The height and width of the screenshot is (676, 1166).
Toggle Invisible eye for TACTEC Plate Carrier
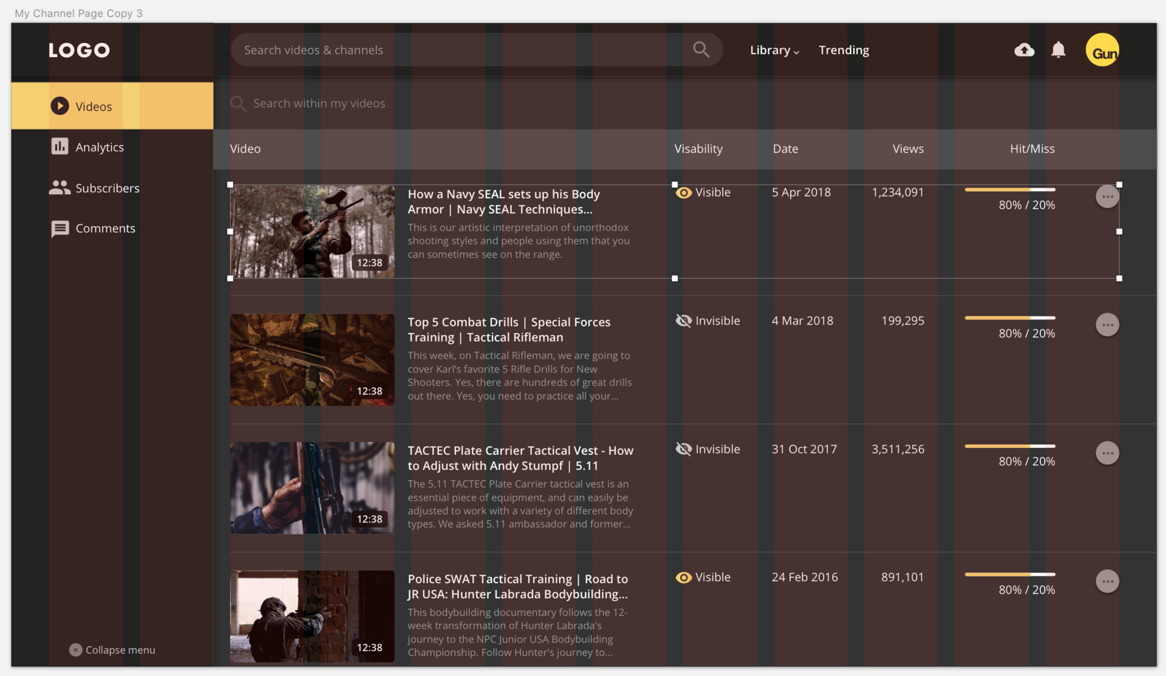[x=684, y=449]
